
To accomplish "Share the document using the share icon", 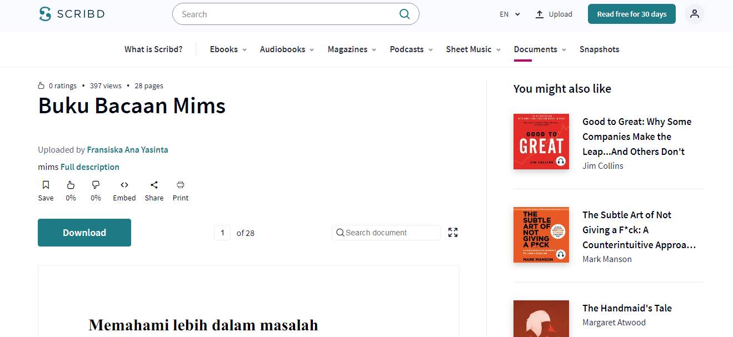I will tap(154, 184).
